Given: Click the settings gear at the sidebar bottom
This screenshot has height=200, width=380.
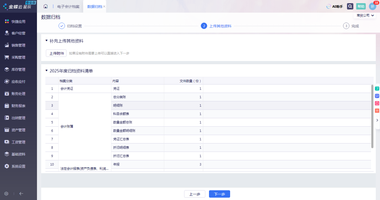Looking at the screenshot, I should [x=6, y=194].
